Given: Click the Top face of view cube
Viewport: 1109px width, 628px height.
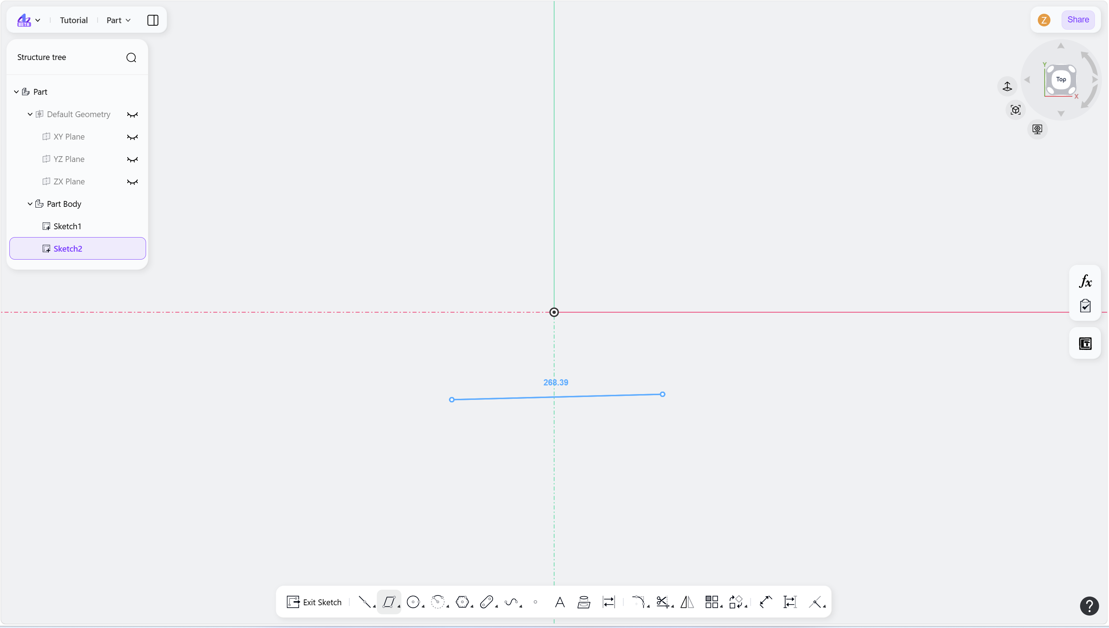Looking at the screenshot, I should [1061, 80].
